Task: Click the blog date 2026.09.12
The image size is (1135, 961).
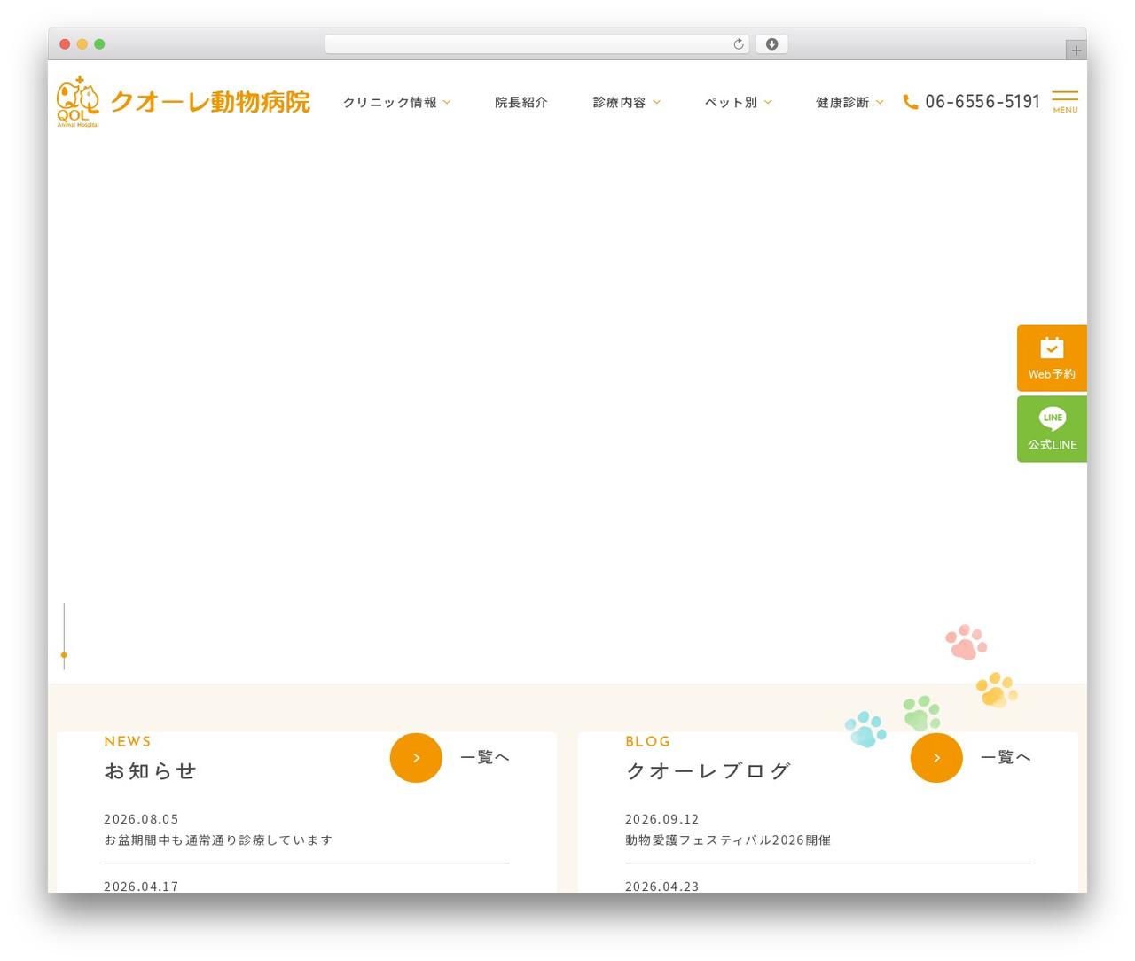Action: click(662, 819)
